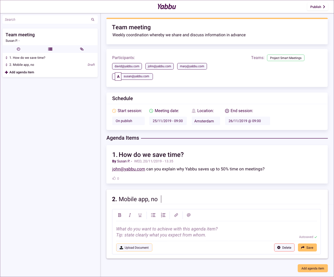The image size is (334, 277).
Task: Click the Upload Document button
Action: click(x=134, y=247)
